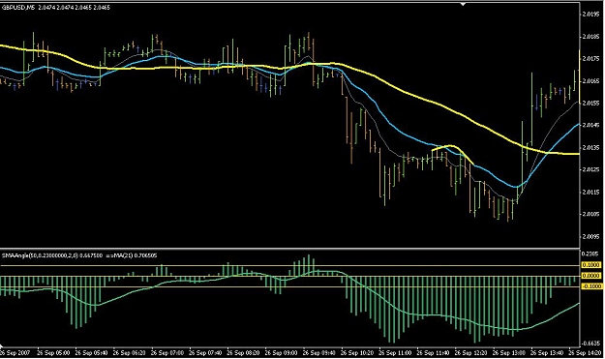The image size is (605, 359).
Task: Click the 26 Sep 10:20 time label
Action: tap(357, 353)
